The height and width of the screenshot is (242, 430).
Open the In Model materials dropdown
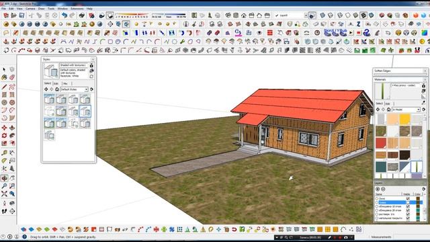(x=406, y=110)
